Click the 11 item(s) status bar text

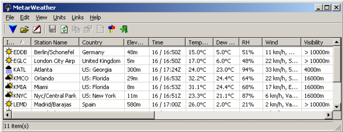click(16, 126)
